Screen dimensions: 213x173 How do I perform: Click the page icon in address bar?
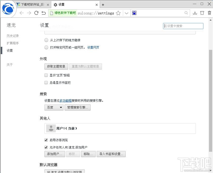click(52, 13)
